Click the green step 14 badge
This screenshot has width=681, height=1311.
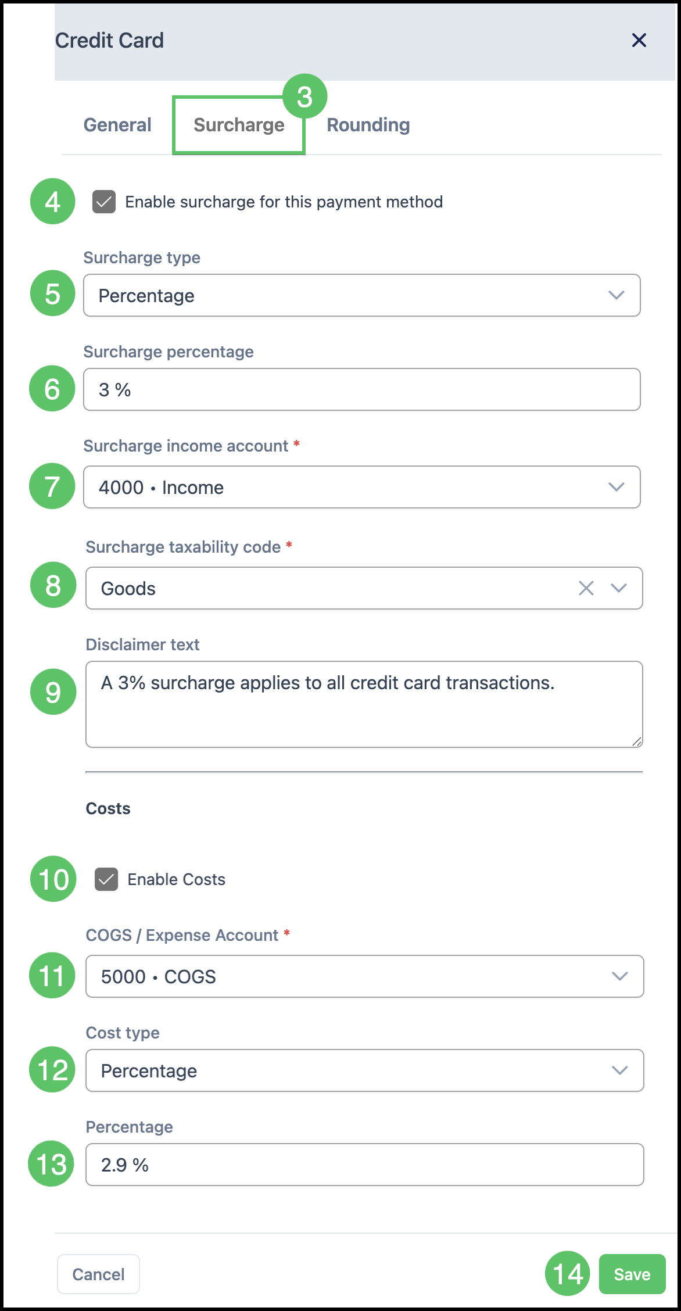pos(568,1274)
